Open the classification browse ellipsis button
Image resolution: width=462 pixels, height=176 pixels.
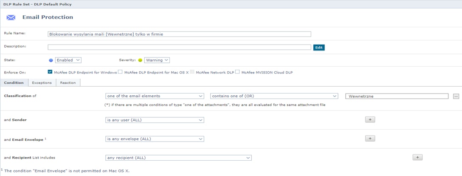tap(456, 97)
